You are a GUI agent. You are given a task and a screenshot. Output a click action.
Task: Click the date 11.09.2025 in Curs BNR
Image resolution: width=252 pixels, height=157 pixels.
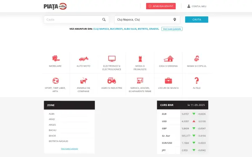click(197, 105)
